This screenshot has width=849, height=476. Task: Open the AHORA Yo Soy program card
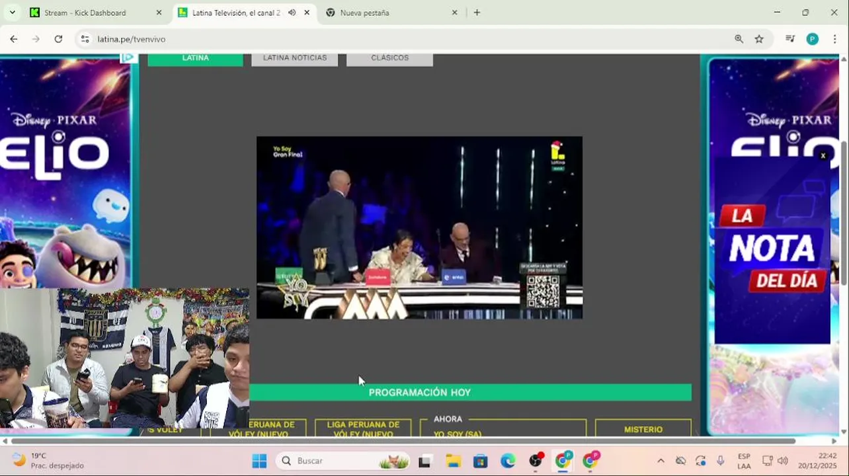click(x=503, y=427)
